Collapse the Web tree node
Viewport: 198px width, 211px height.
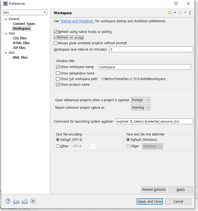(6, 33)
